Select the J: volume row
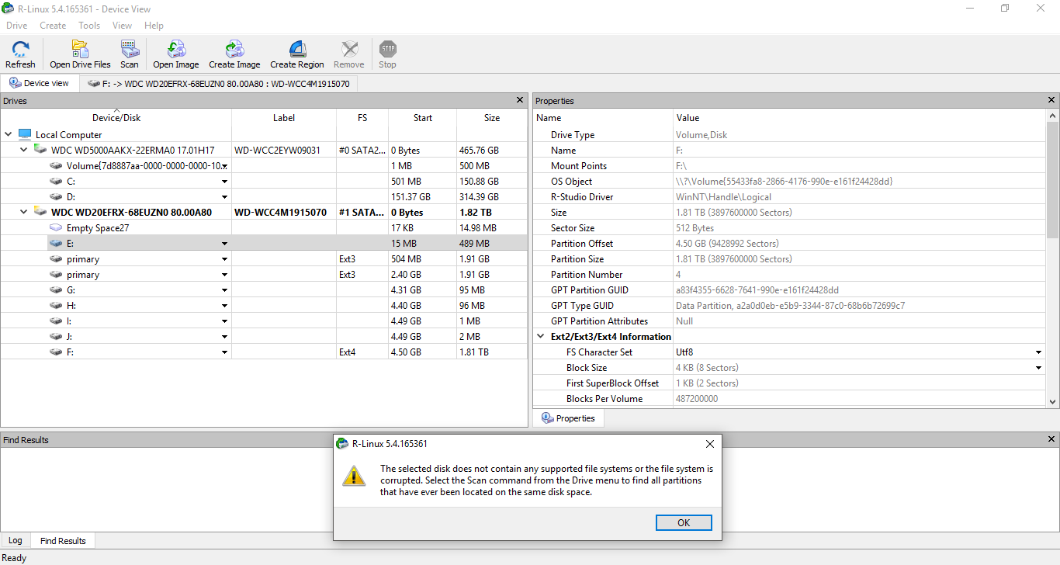Viewport: 1060px width, 565px height. coord(264,336)
